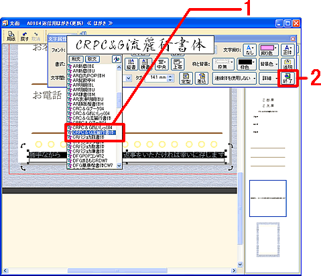Click the 用紙 paper toolbar icon
Screen dimensions: 321x276
click(11, 36)
